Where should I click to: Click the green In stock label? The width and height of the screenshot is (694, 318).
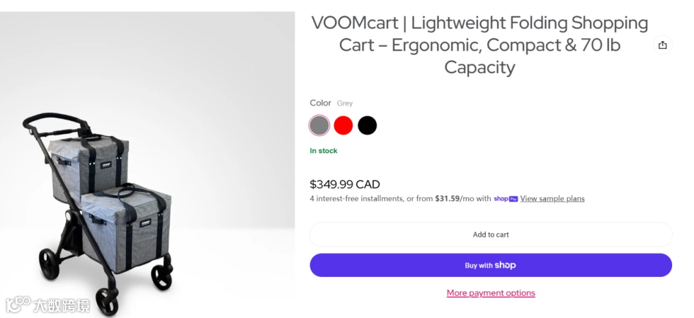pos(323,151)
